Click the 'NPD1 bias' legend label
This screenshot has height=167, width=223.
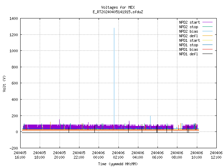pos(189,49)
